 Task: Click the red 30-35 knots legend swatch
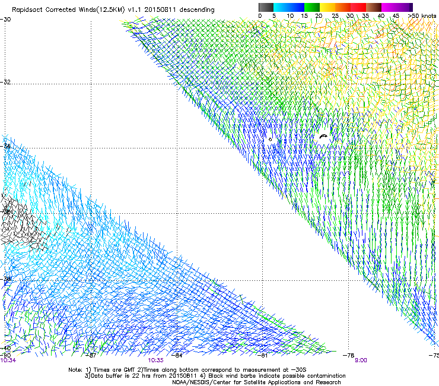pos(358,7)
